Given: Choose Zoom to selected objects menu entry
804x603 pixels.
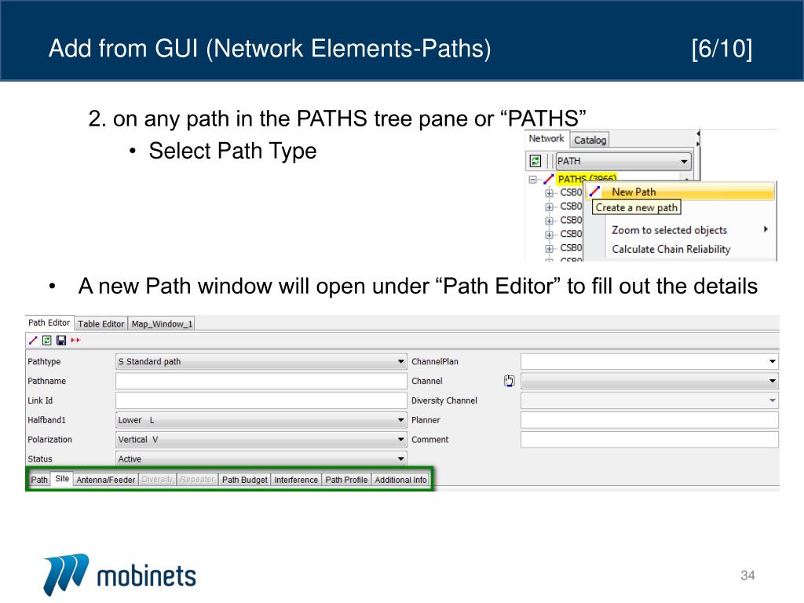Looking at the screenshot, I should 679,230.
